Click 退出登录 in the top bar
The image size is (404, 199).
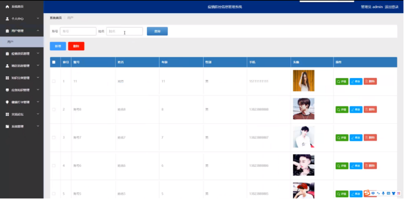pyautogui.click(x=391, y=7)
